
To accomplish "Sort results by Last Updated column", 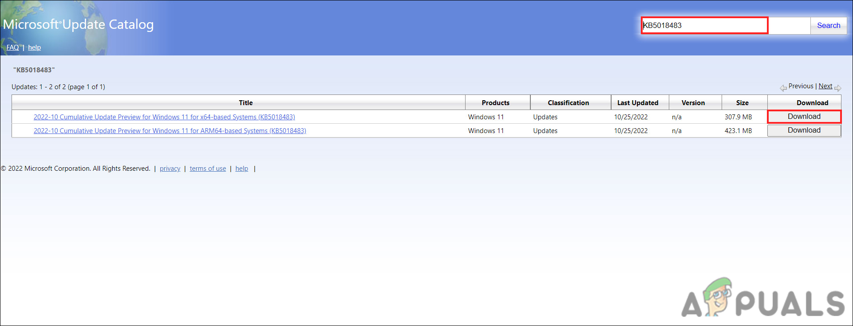I will click(x=638, y=103).
